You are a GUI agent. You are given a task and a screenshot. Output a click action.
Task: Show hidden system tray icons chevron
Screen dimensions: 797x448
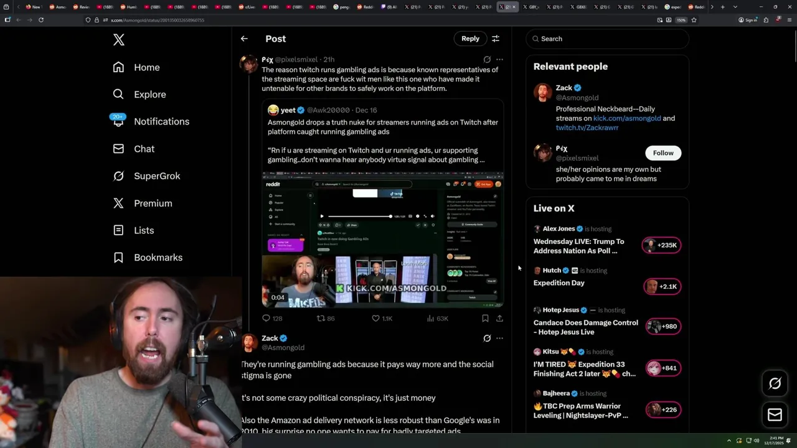[729, 441]
